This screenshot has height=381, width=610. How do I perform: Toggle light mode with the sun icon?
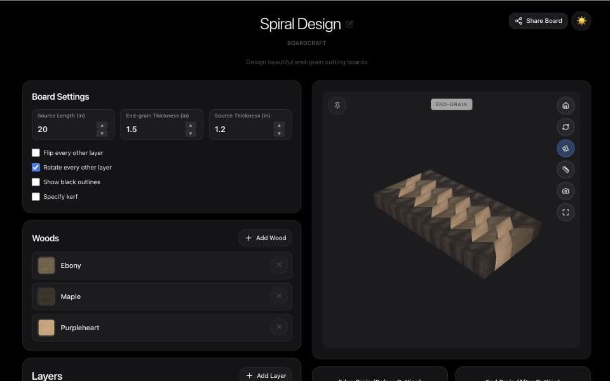(x=581, y=20)
